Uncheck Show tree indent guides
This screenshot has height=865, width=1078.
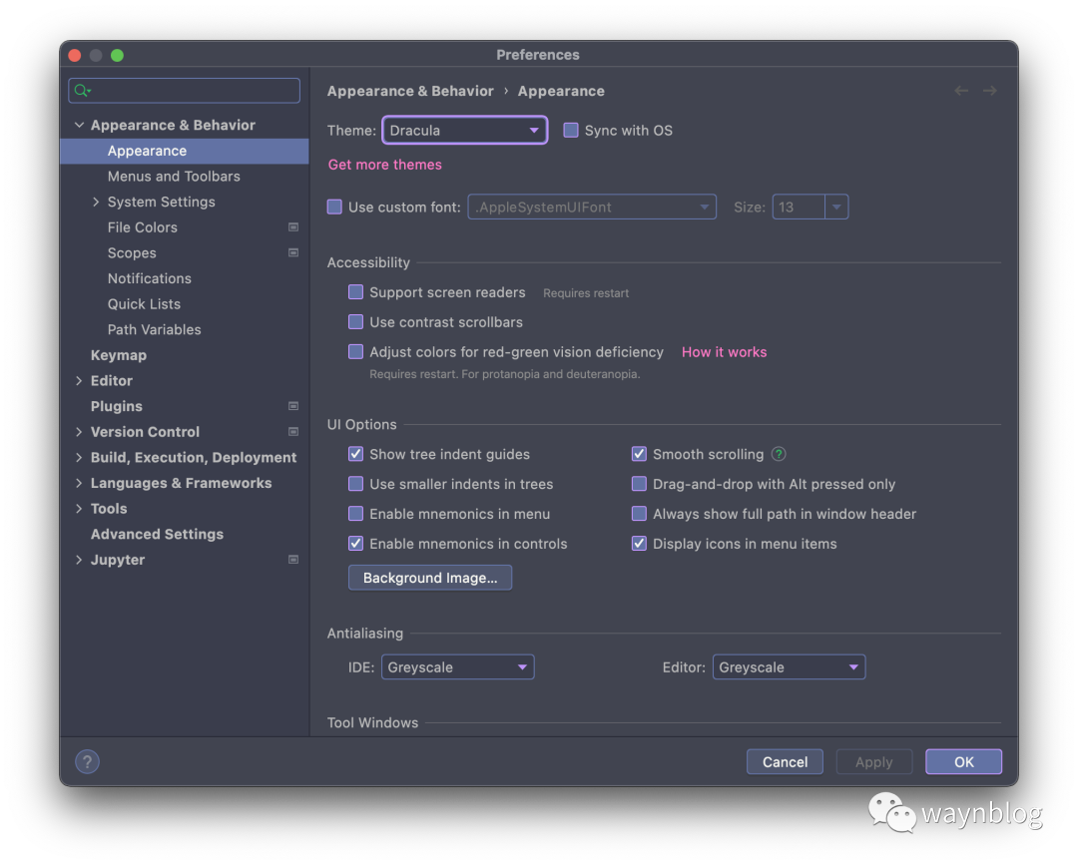(355, 454)
